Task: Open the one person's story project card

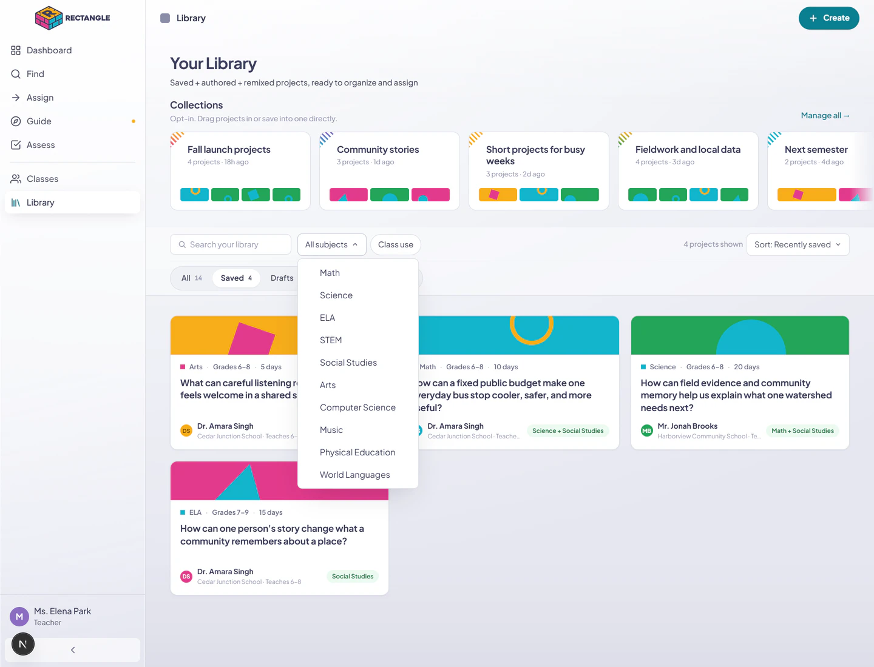Action: tap(279, 528)
